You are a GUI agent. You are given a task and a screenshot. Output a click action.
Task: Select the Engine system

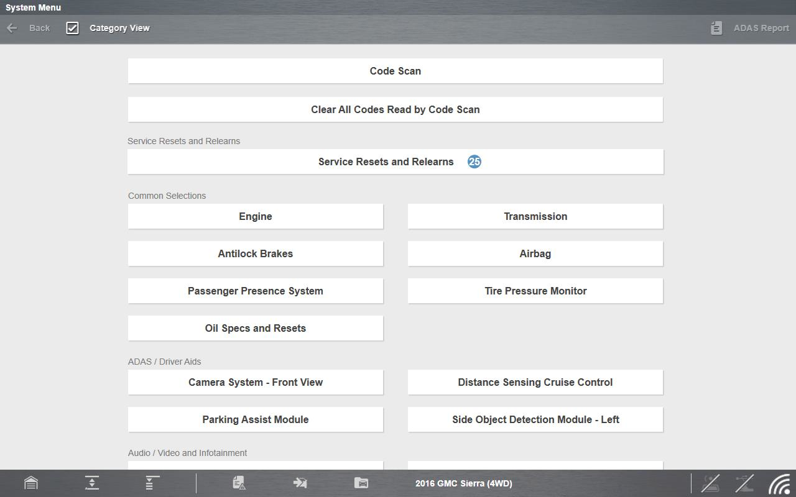255,216
